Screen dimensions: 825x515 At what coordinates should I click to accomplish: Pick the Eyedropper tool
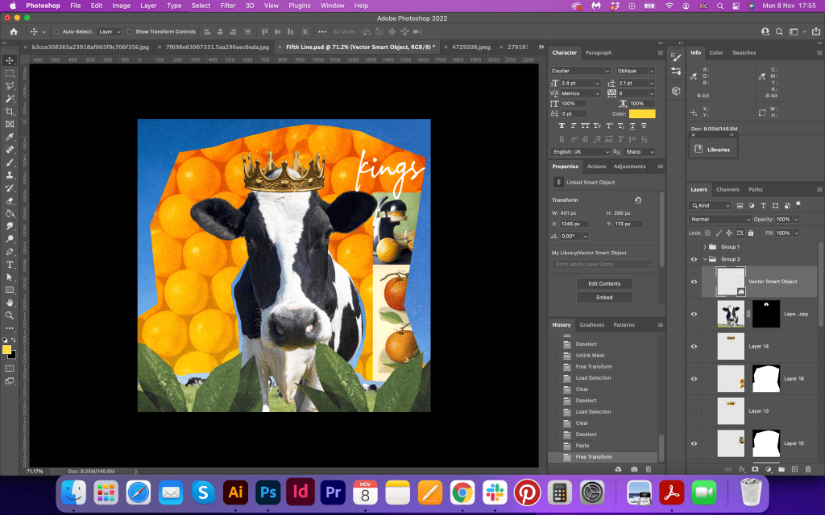(10, 137)
